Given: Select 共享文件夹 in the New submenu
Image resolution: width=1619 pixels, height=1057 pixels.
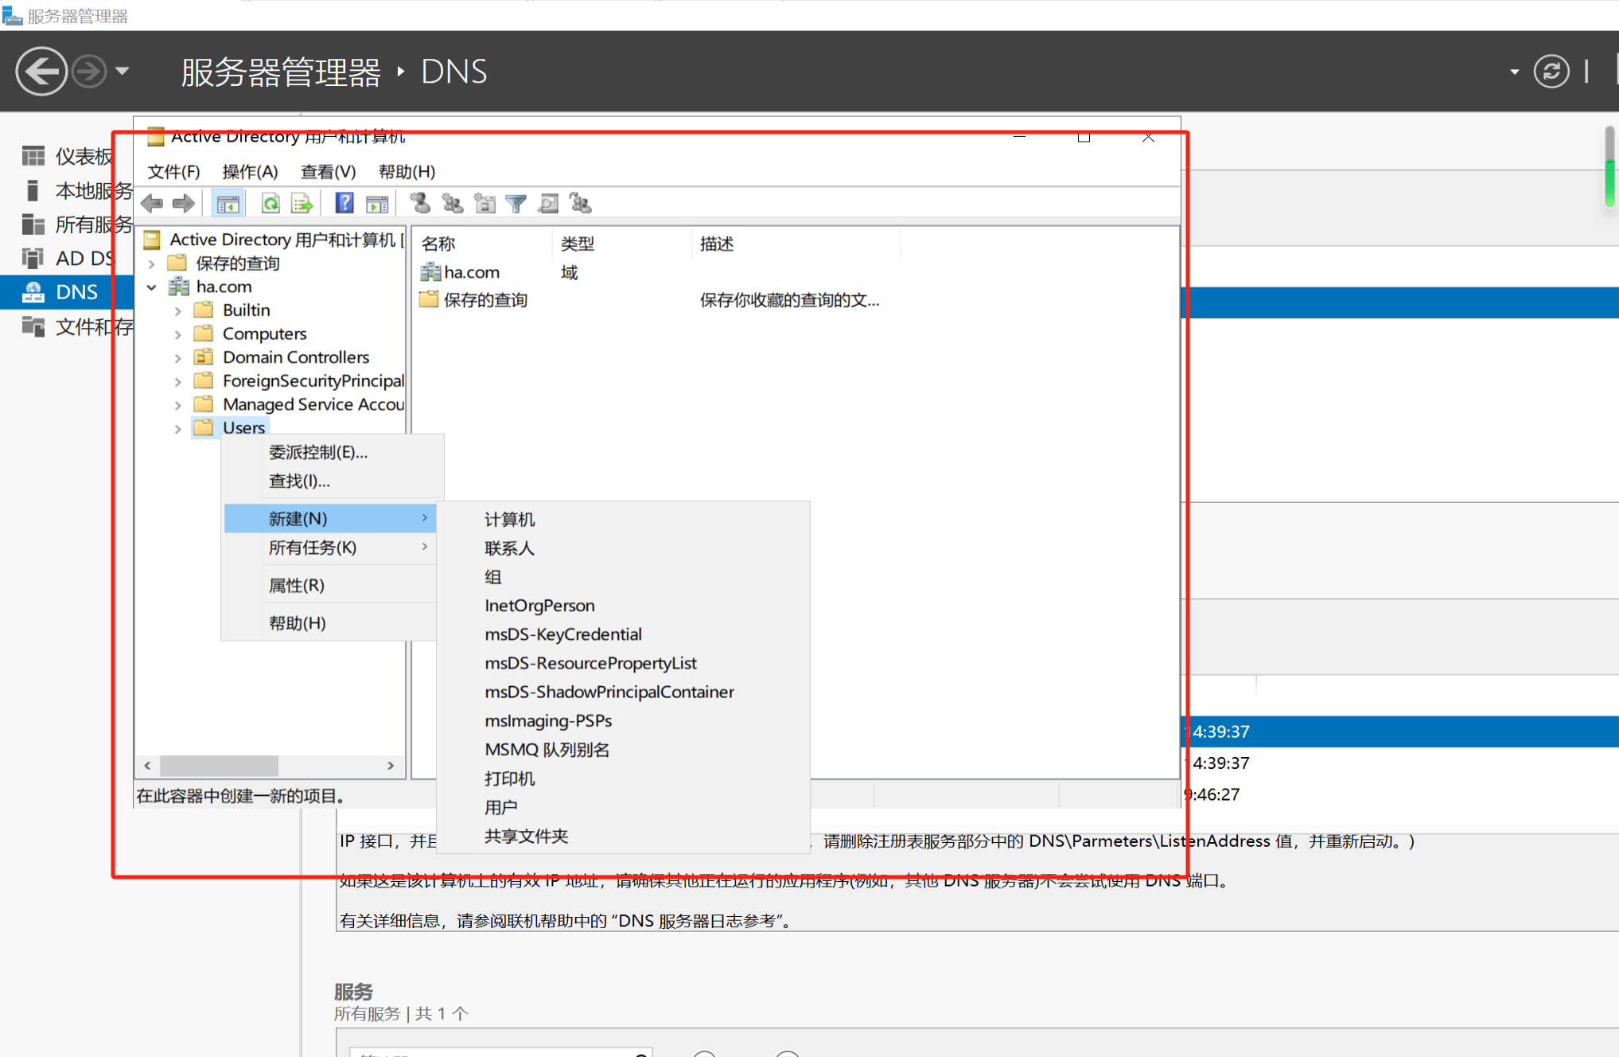Looking at the screenshot, I should point(623,836).
